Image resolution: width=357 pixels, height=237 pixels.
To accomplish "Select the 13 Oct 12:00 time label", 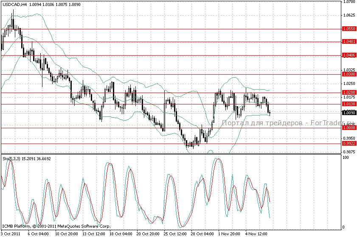I will pos(93,234).
